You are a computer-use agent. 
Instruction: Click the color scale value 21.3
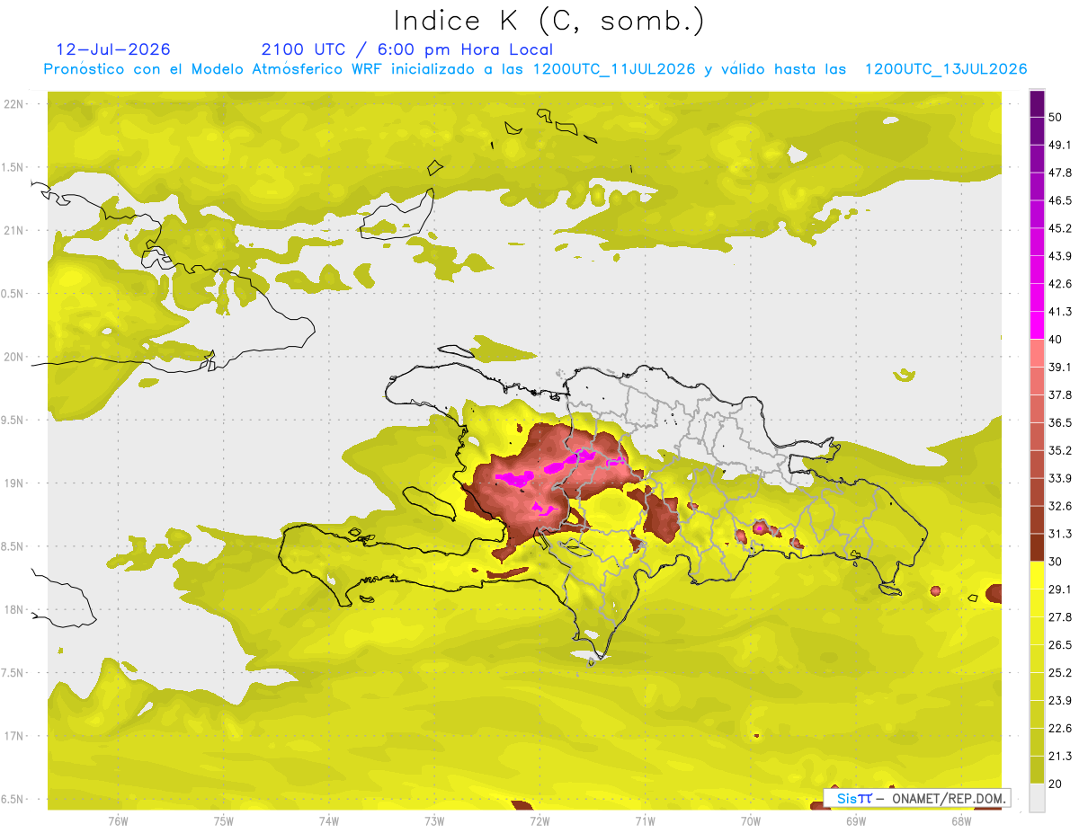1059,756
